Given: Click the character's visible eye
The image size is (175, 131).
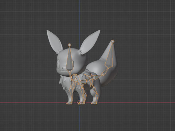Looking at the screenshot, I should pyautogui.click(x=58, y=64).
